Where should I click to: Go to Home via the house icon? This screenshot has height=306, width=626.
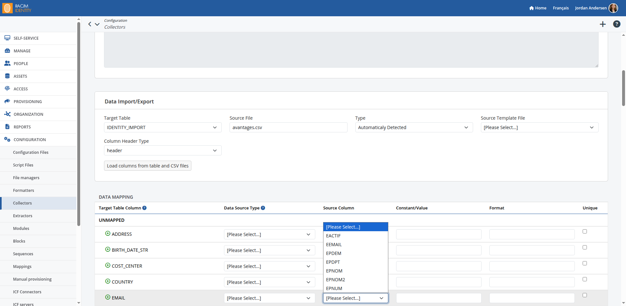click(531, 8)
